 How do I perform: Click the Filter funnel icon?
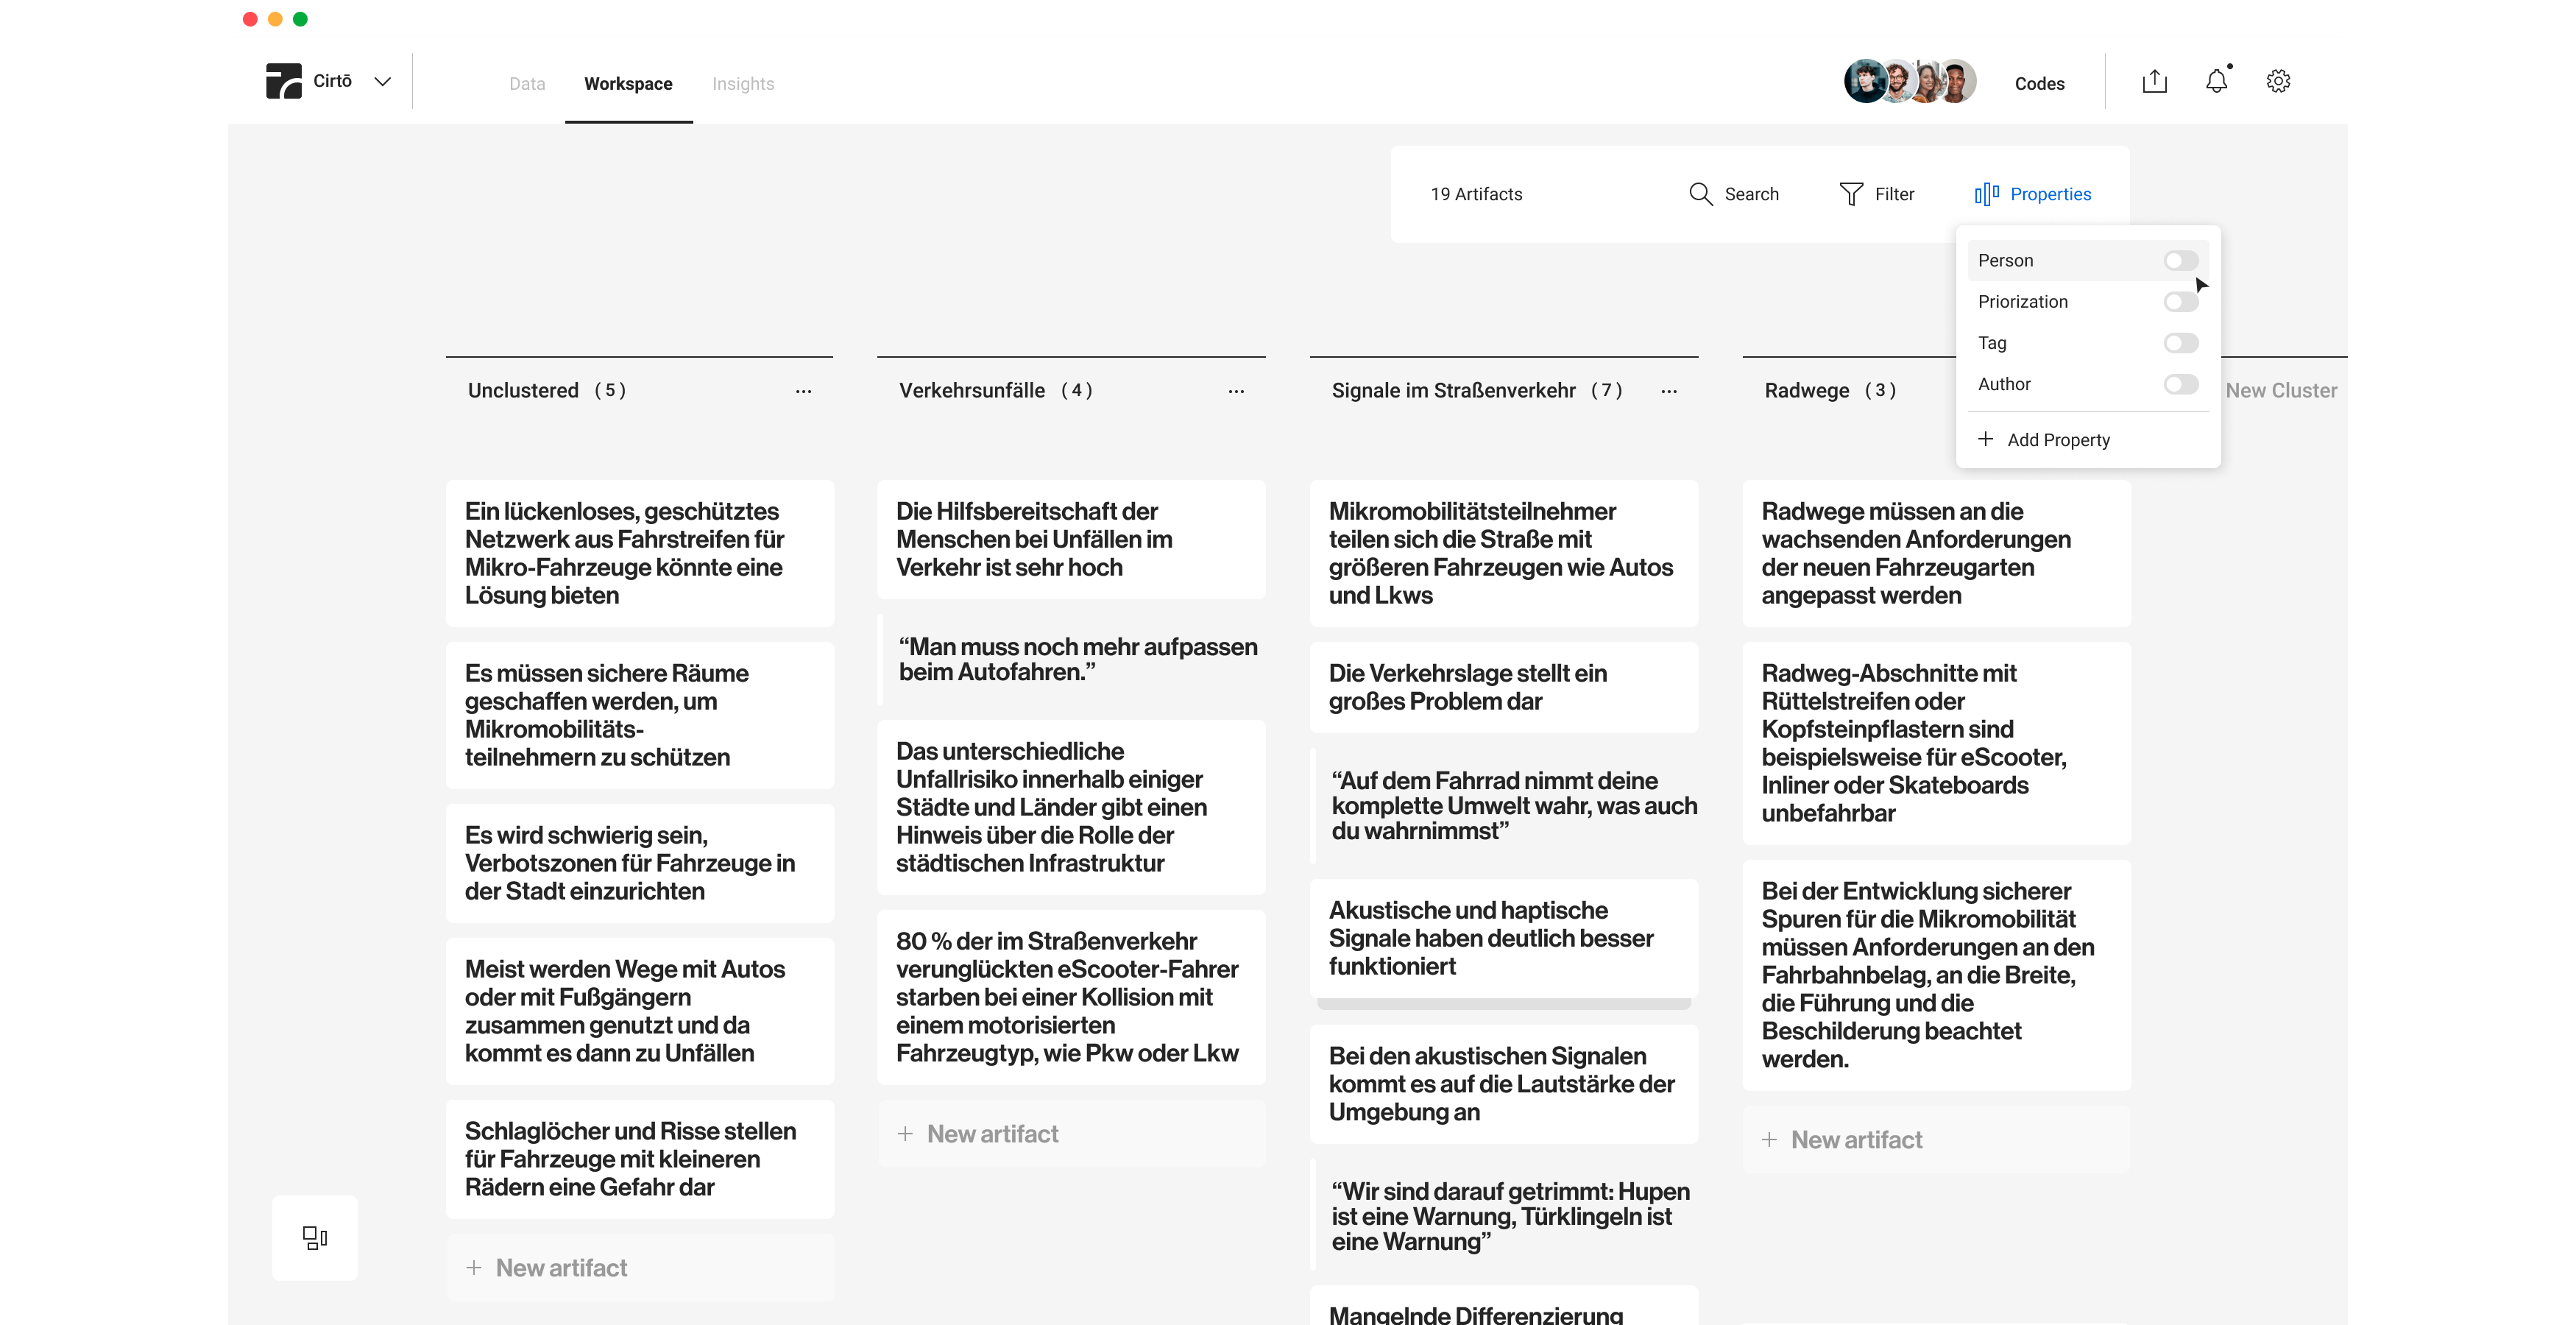[x=1851, y=194]
